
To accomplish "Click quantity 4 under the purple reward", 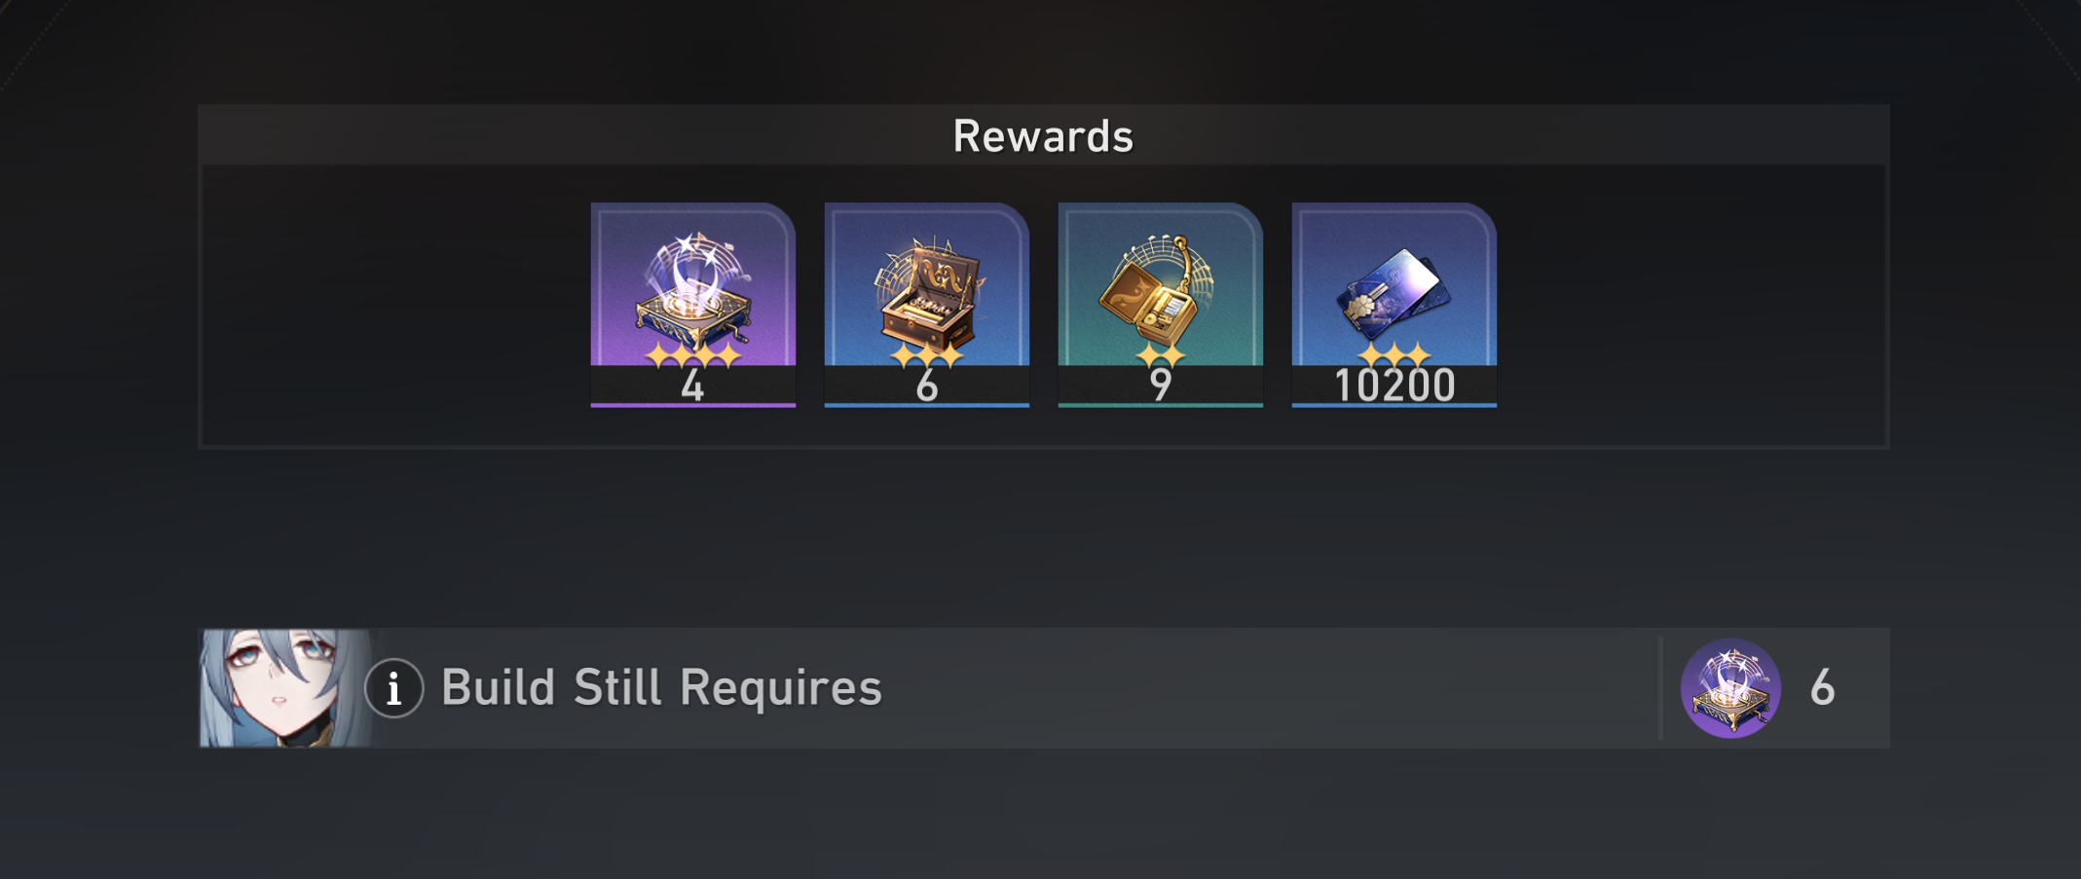I will click(692, 386).
